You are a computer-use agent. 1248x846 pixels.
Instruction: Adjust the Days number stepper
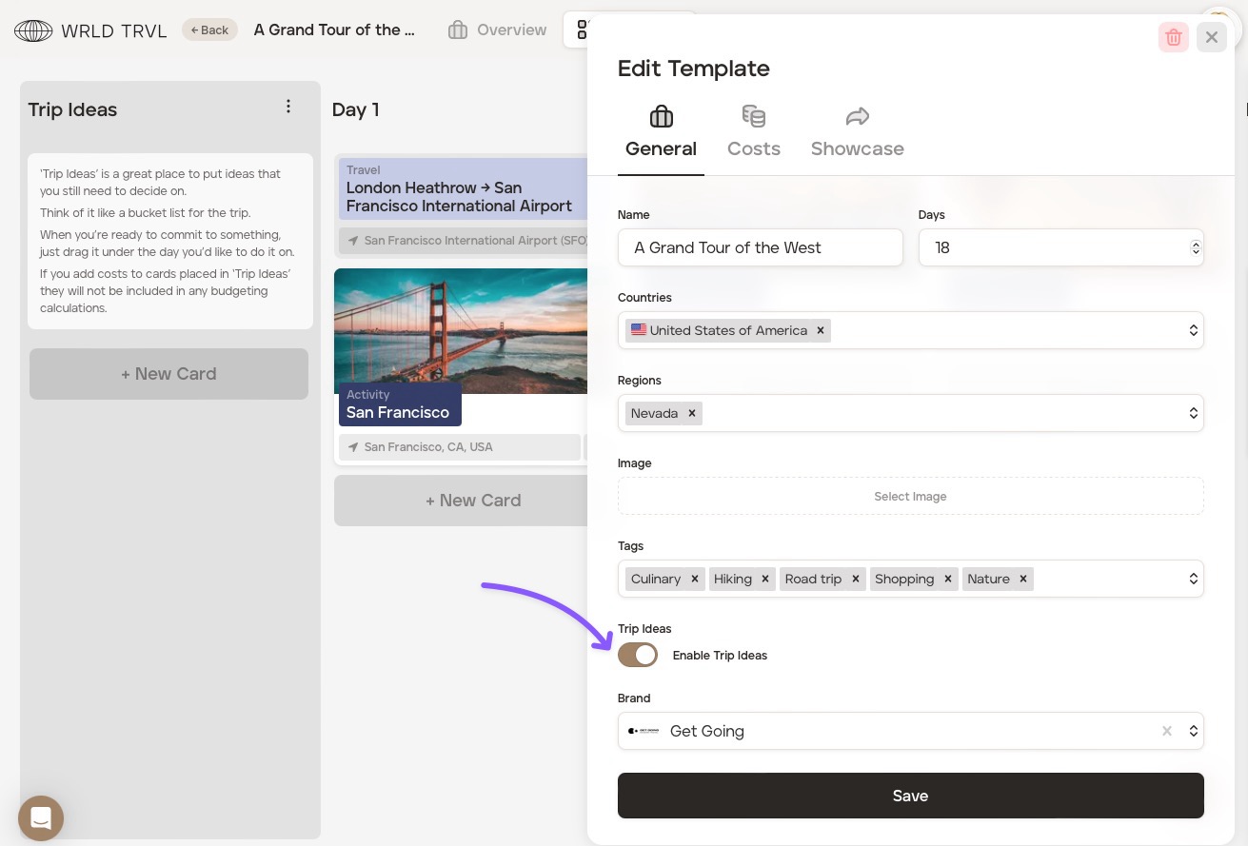1195,247
